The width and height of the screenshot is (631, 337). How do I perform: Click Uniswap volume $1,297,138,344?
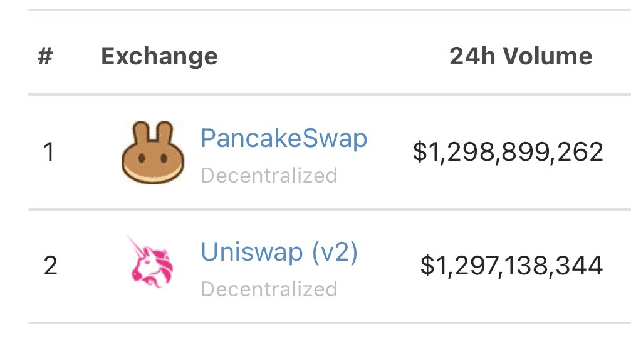[x=511, y=266]
